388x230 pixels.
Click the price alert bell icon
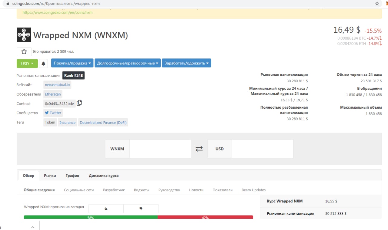[x=43, y=64]
